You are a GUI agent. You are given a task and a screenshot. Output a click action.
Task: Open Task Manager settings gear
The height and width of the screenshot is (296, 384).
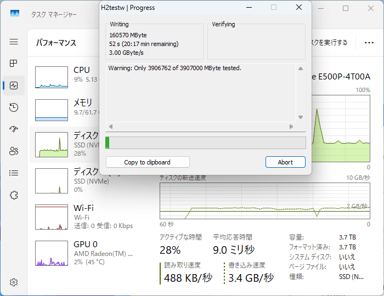click(14, 282)
